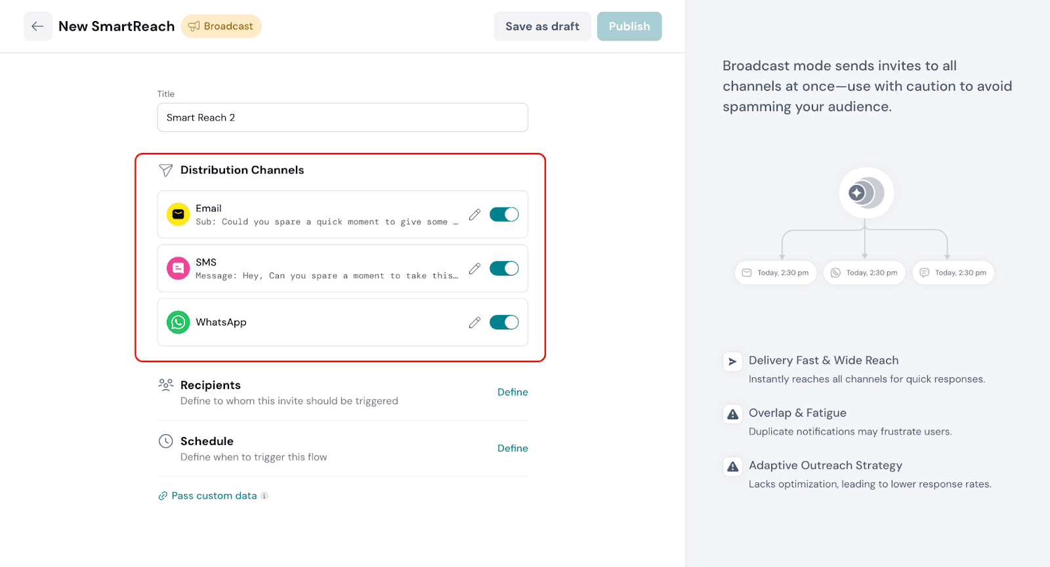The image size is (1050, 567).
Task: Click the Broadcast mode badge
Action: (x=221, y=26)
